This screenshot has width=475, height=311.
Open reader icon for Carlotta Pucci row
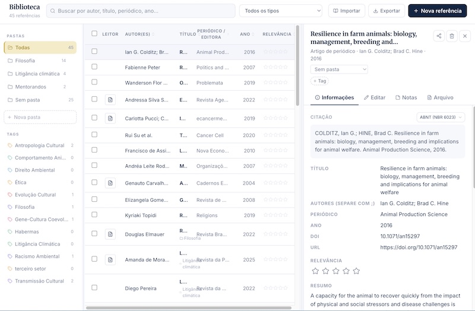click(110, 118)
